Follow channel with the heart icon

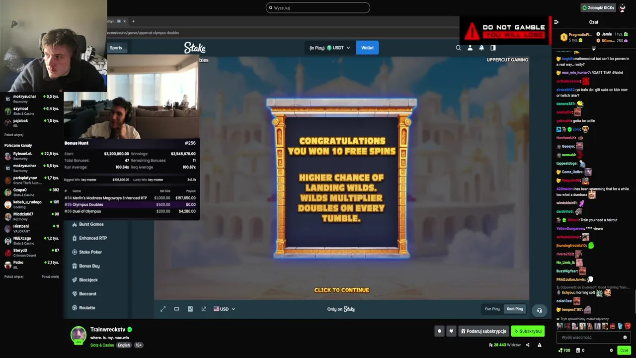tap(451, 331)
